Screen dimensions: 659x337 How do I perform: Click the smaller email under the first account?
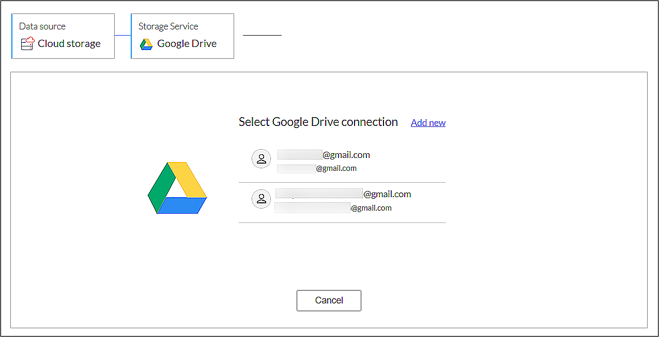317,168
